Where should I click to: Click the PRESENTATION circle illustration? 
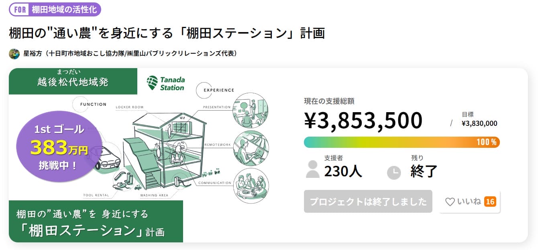click(251, 110)
